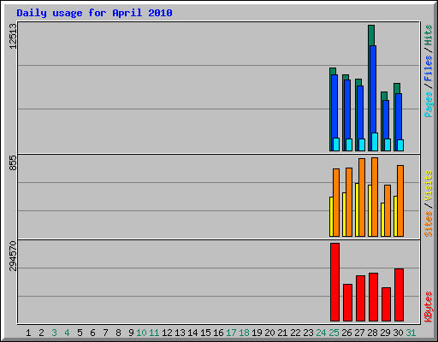This screenshot has height=342, width=438.
Task: Click green day label 18 on the x-axis
Action: pyautogui.click(x=244, y=333)
